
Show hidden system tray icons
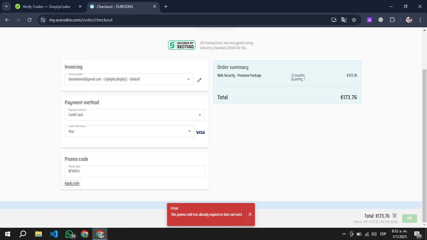[x=344, y=234]
